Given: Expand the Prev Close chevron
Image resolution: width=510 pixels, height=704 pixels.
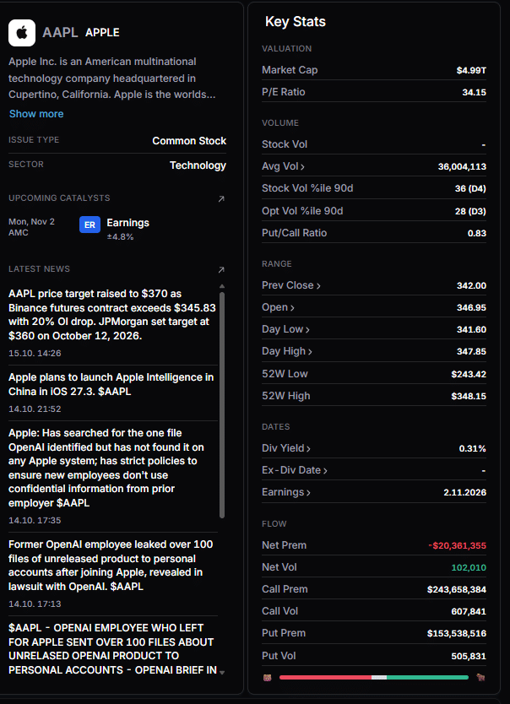Looking at the screenshot, I should point(318,286).
